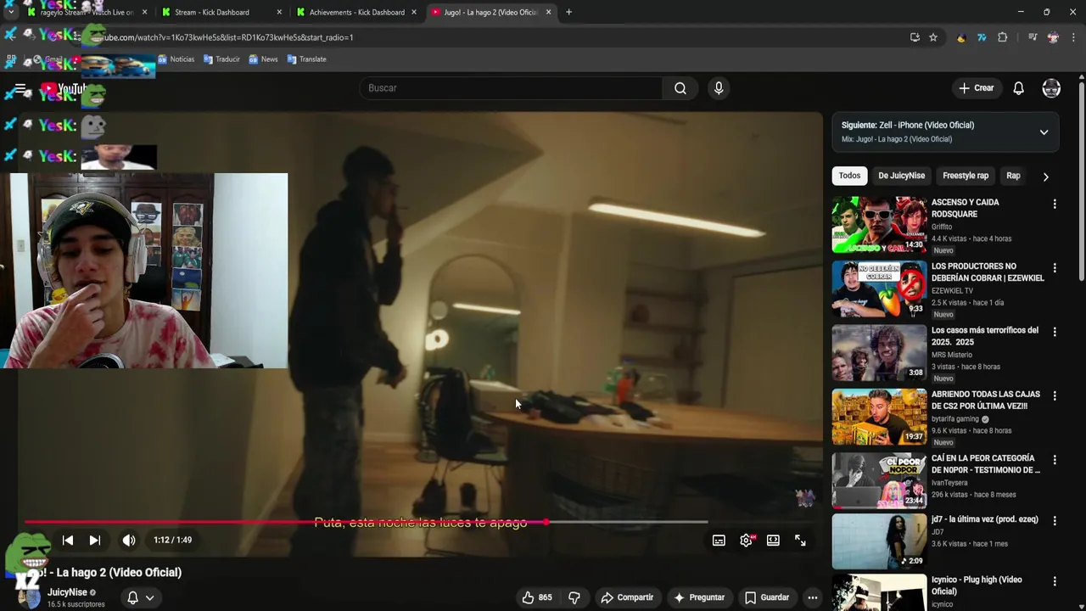This screenshot has width=1086, height=611.
Task: Open 'Los casos más terroríficos del 2025' title
Action: [984, 336]
